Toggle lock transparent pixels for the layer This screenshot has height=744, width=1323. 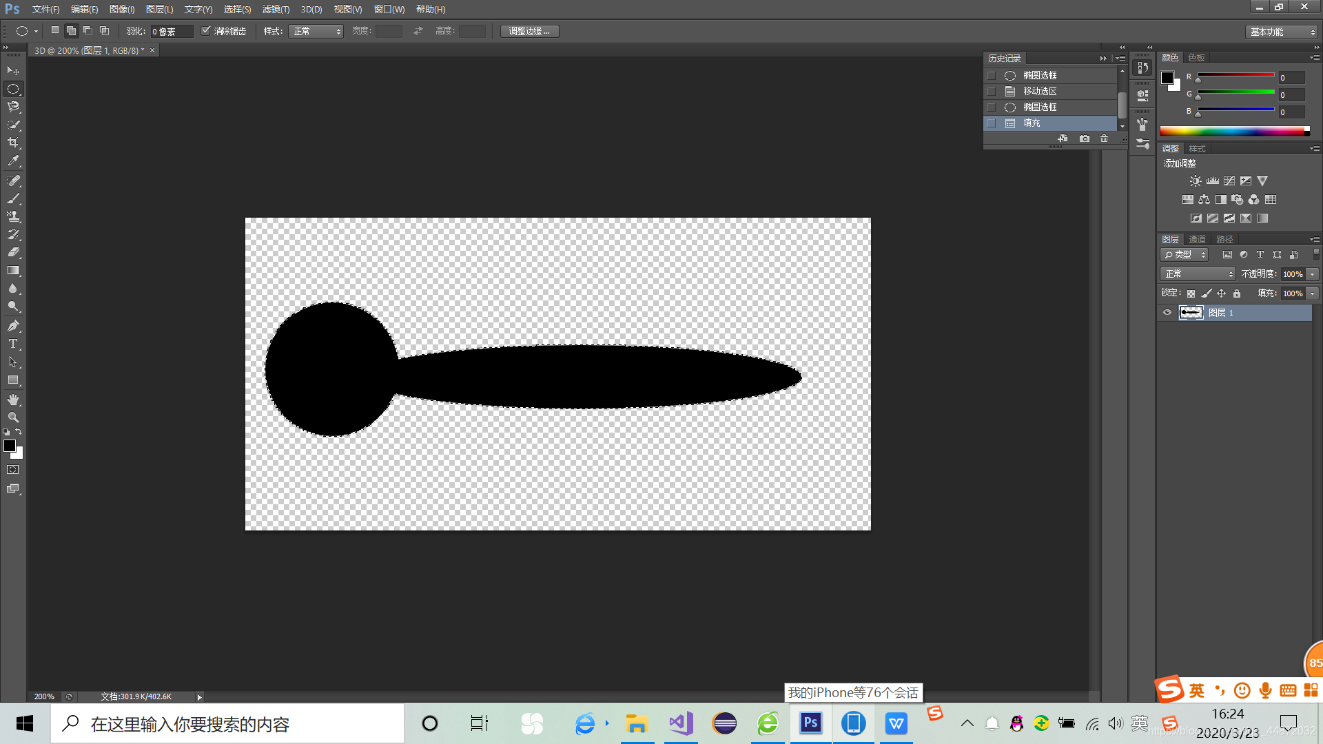1191,293
